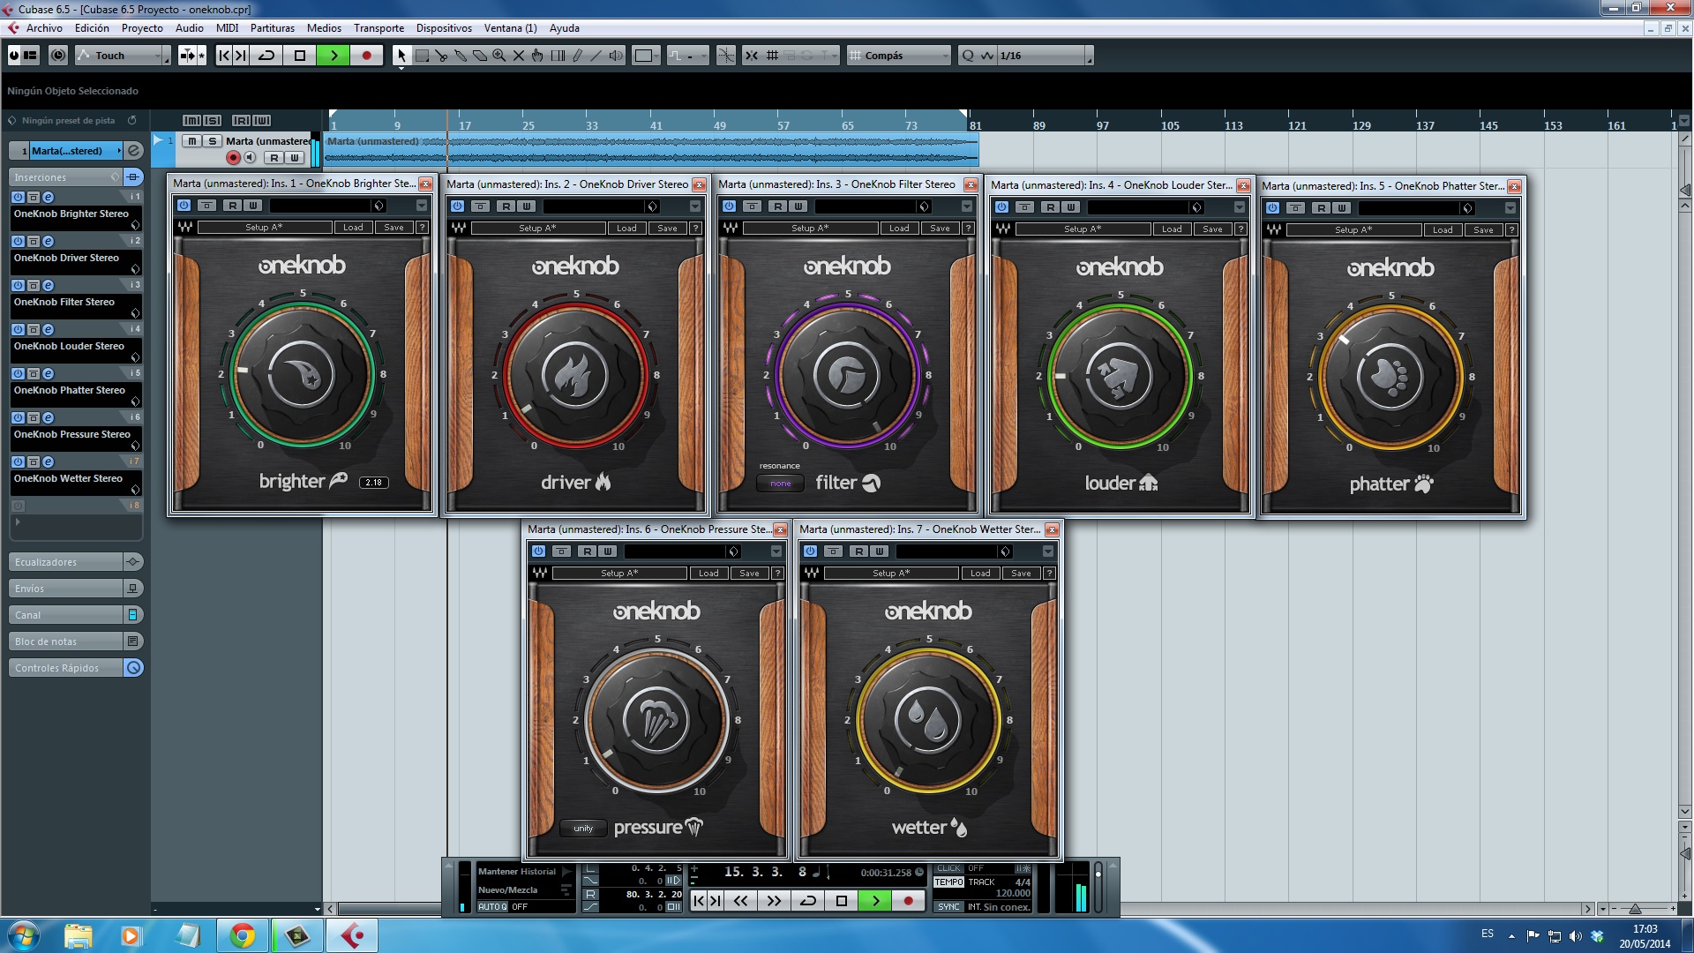Click the wetter knob dial
1694x953 pixels.
click(x=928, y=722)
